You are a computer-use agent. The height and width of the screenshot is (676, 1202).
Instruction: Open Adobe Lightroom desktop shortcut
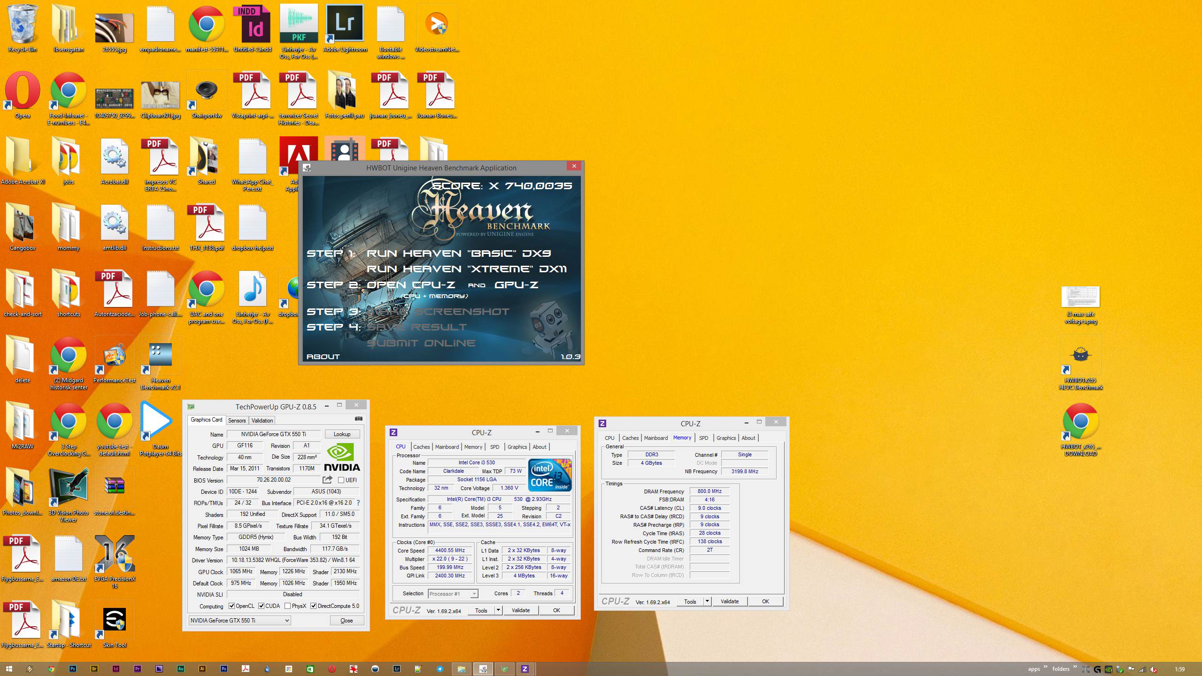click(345, 28)
